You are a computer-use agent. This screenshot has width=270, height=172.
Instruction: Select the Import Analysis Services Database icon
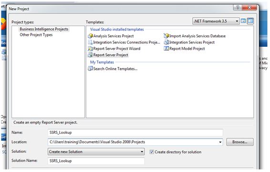point(166,36)
